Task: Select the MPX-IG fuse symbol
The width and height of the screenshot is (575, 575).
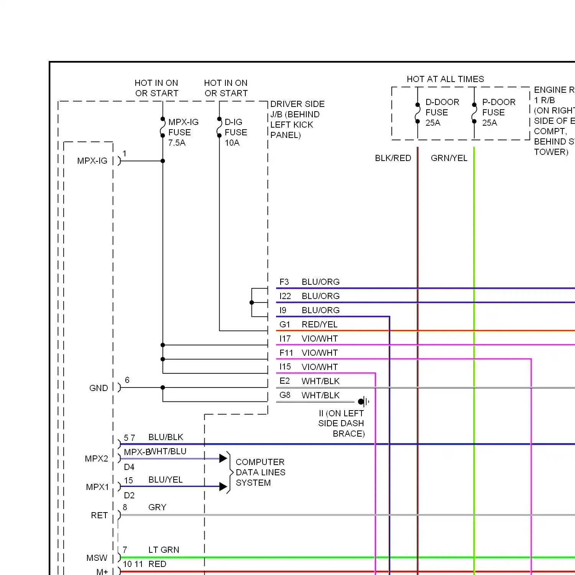Action: pyautogui.click(x=163, y=127)
